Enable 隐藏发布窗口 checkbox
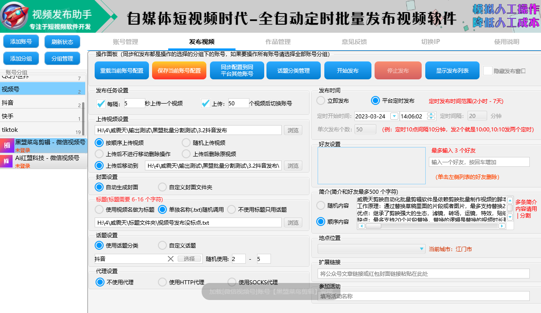This screenshot has height=313, width=541. tap(488, 71)
